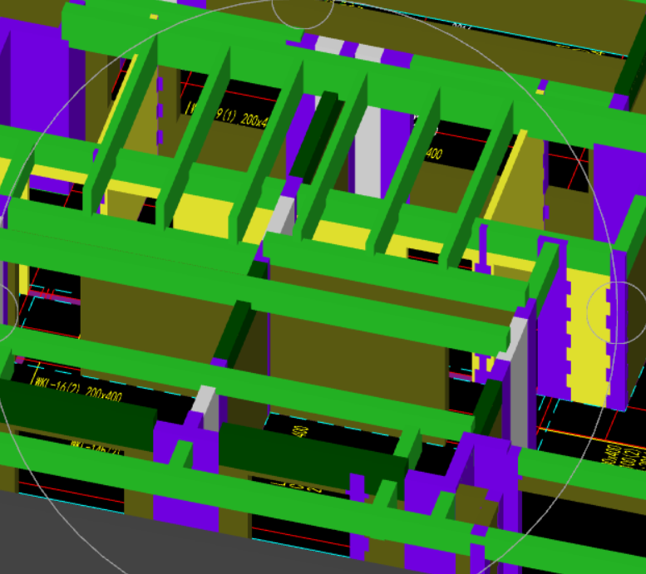Click the right orbit handle circle

click(618, 312)
